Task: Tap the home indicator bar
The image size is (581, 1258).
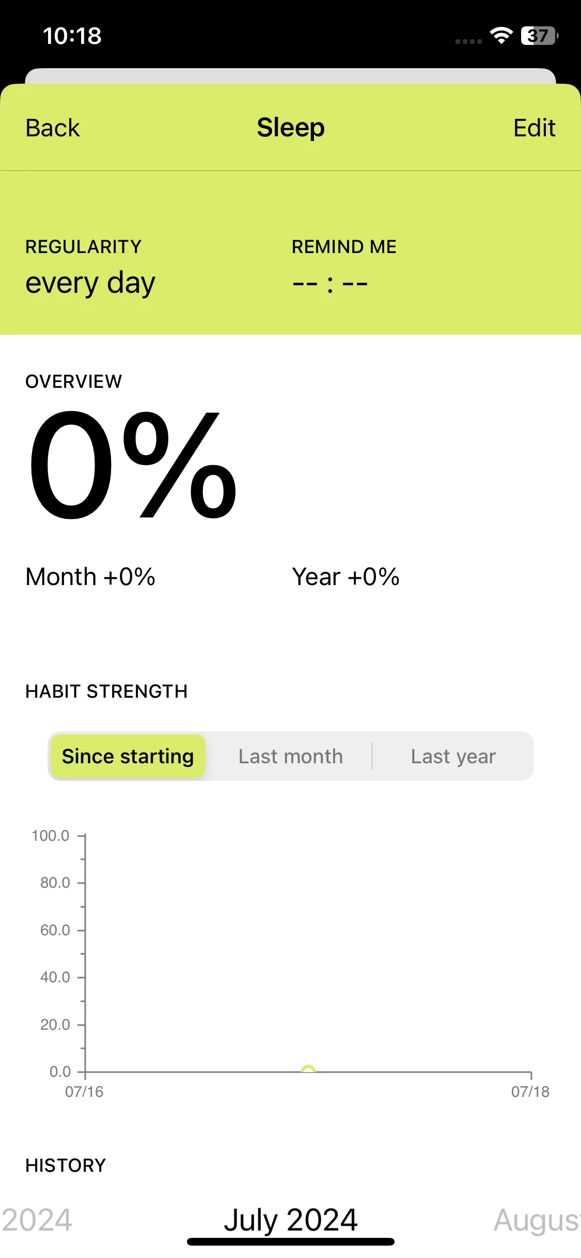Action: click(x=291, y=1241)
